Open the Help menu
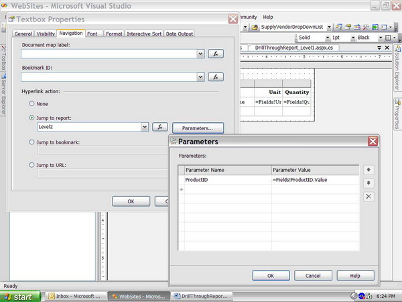Image resolution: width=402 pixels, height=302 pixels. [268, 17]
